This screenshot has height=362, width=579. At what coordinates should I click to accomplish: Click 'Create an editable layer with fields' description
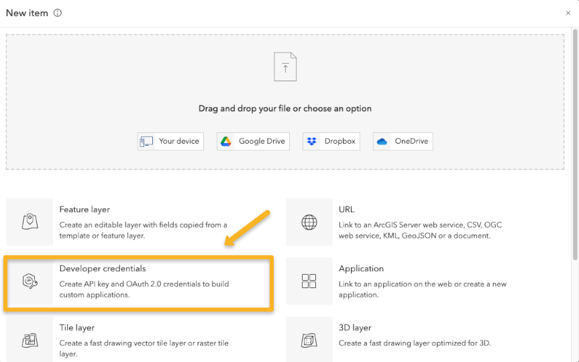(144, 230)
